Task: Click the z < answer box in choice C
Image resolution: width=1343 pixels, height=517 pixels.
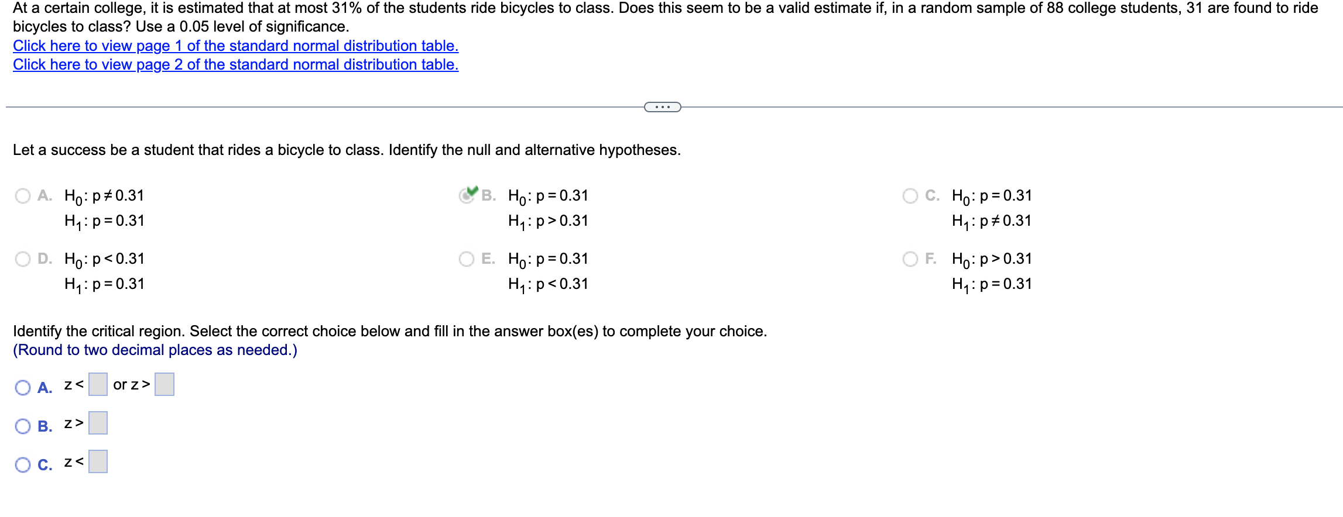Action: (x=97, y=461)
